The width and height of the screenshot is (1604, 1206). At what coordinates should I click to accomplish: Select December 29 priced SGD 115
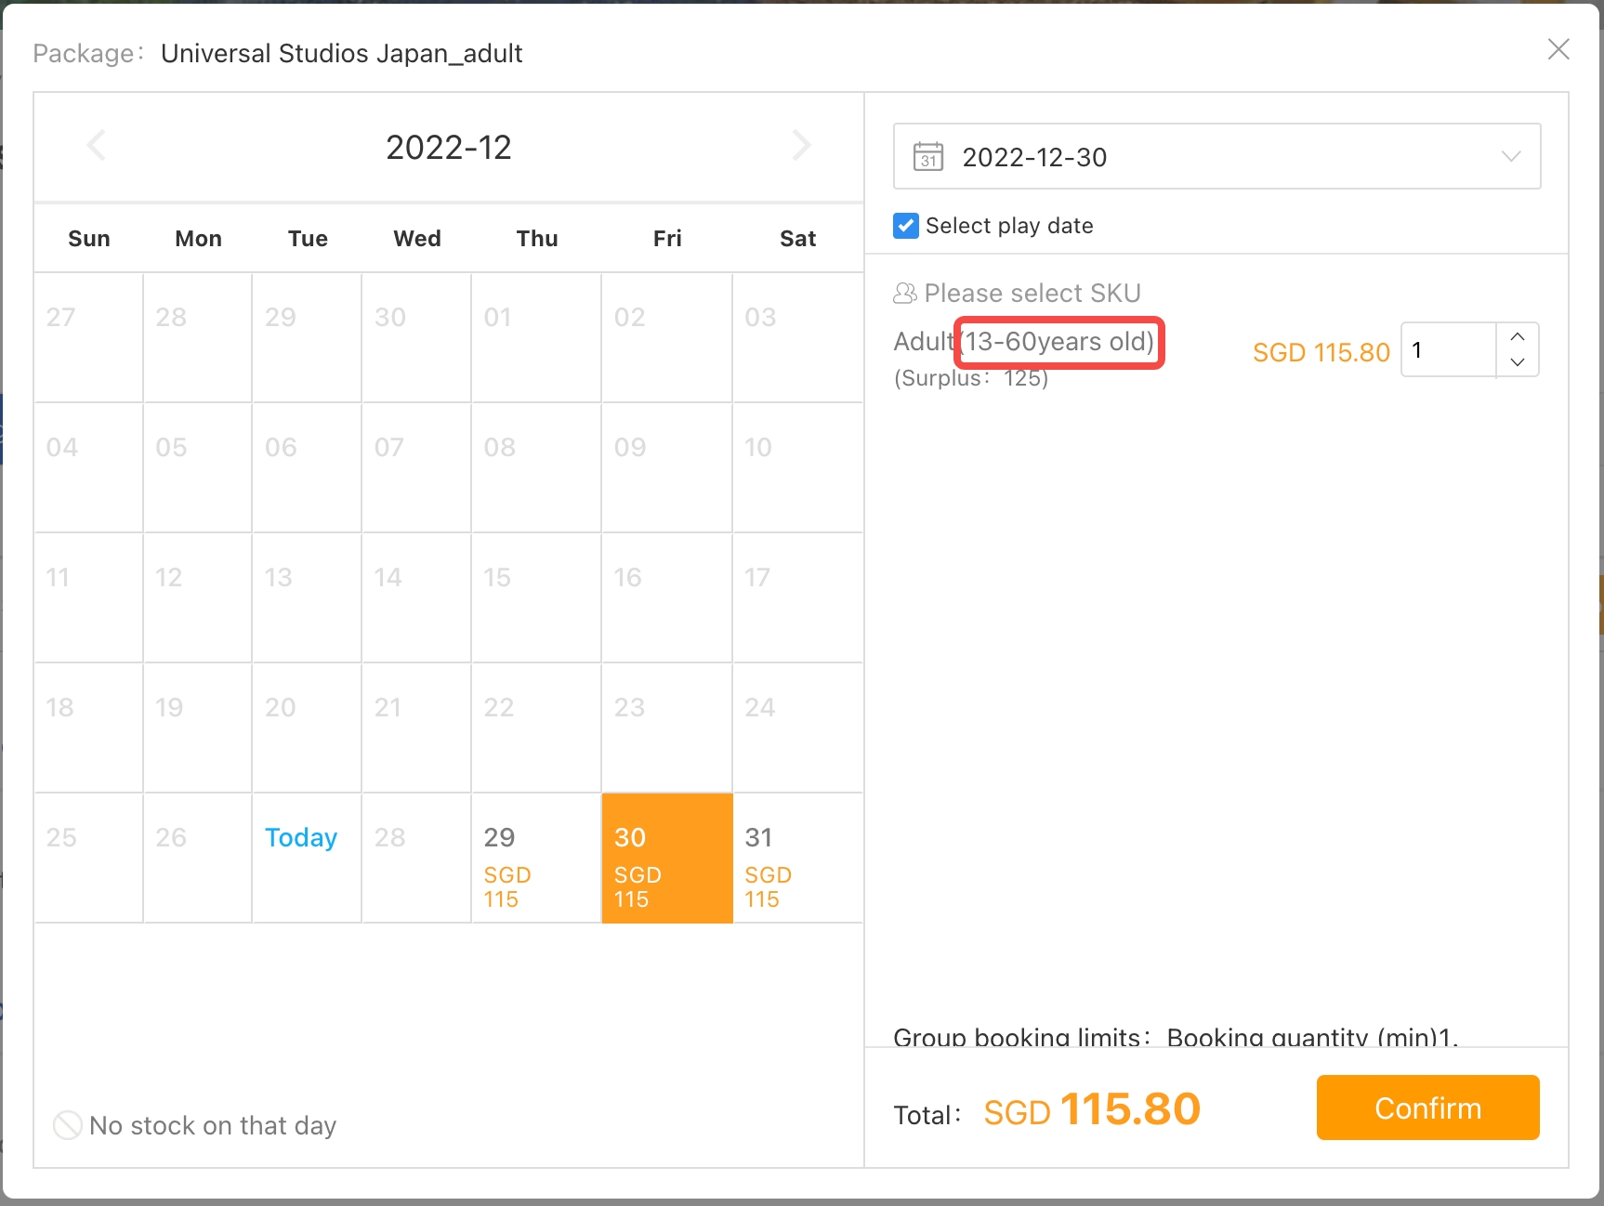coord(536,859)
